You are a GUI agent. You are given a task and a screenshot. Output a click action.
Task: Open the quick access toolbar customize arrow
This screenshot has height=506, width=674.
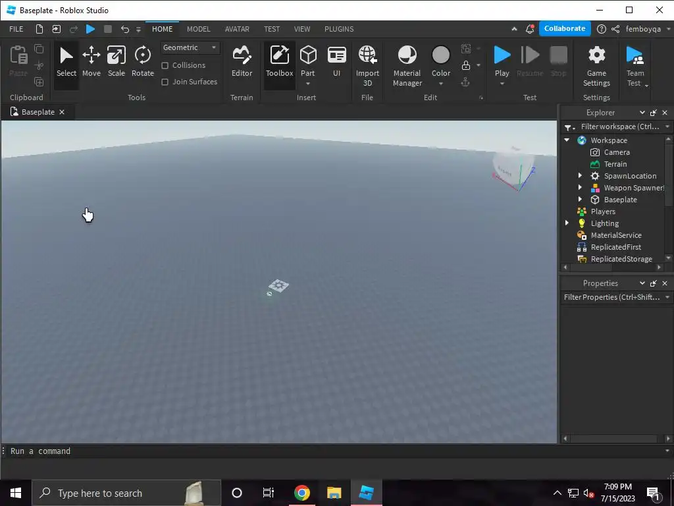click(x=138, y=29)
